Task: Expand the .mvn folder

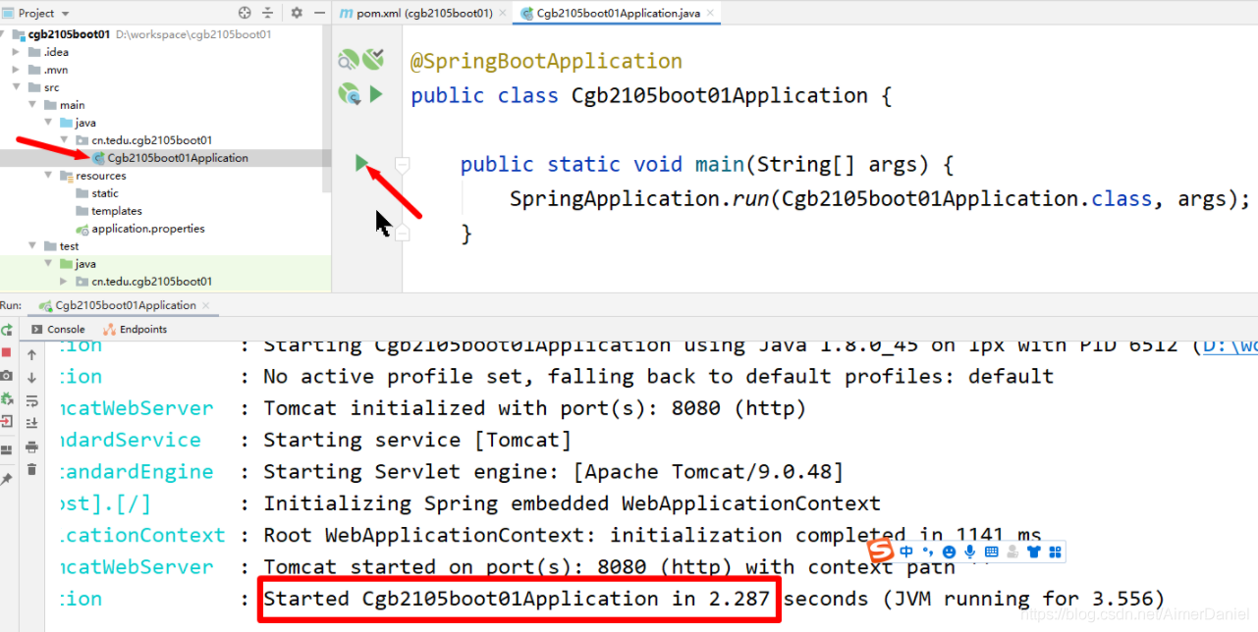Action: 17,70
